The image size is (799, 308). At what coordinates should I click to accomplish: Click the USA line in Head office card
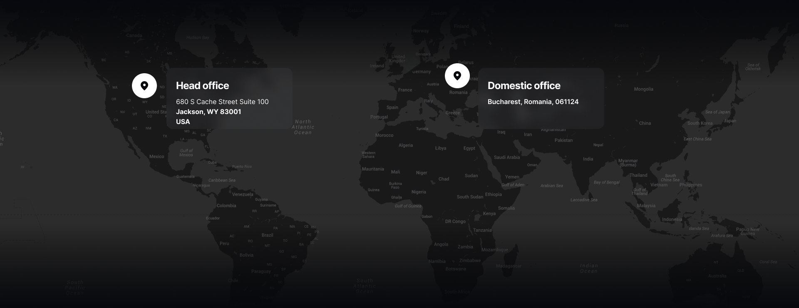click(183, 122)
